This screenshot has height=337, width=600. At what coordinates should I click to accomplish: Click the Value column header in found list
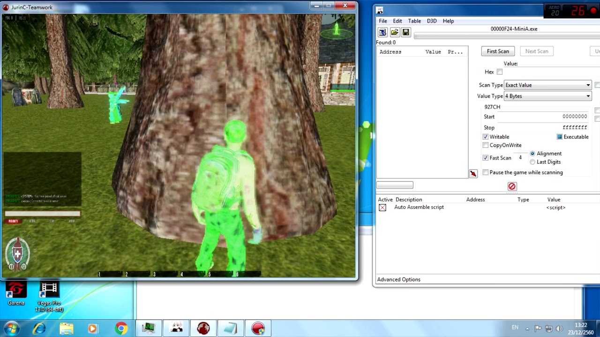pyautogui.click(x=433, y=52)
